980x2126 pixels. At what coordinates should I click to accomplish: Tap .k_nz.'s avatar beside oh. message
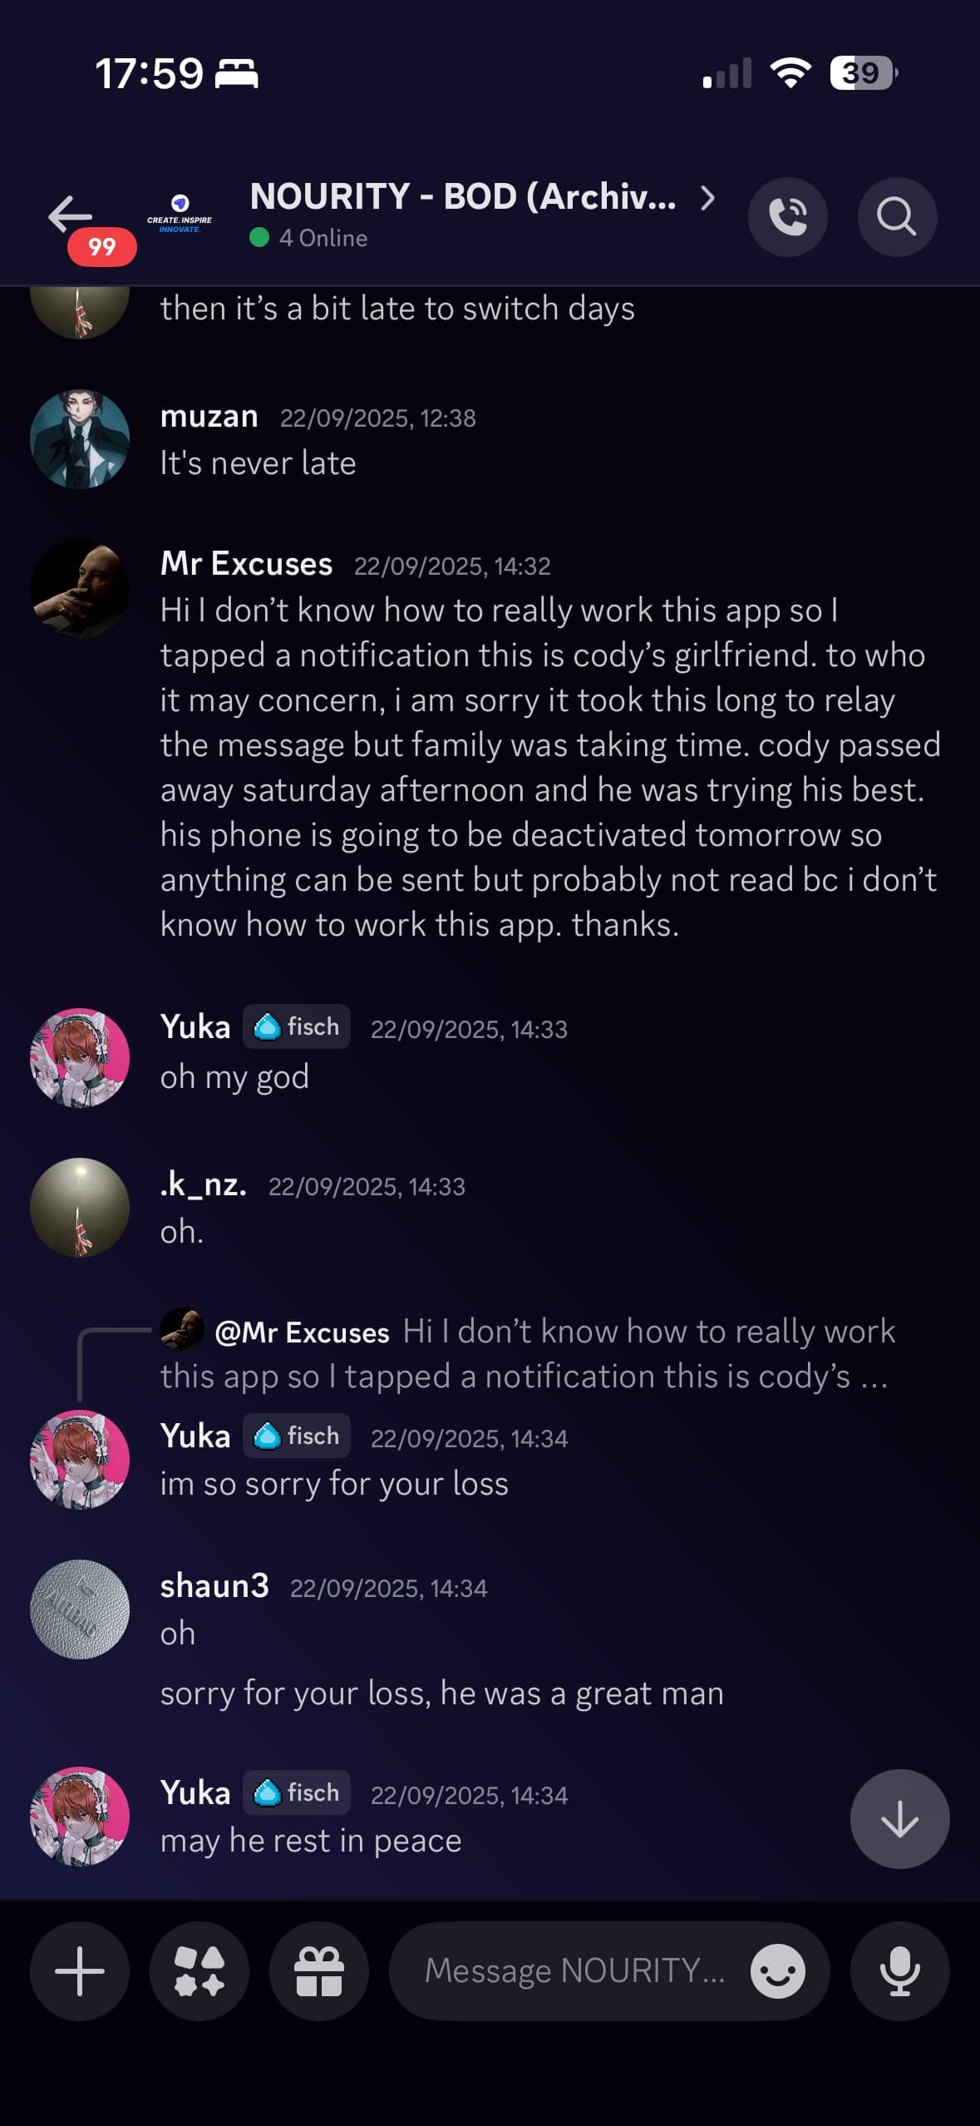80,1208
